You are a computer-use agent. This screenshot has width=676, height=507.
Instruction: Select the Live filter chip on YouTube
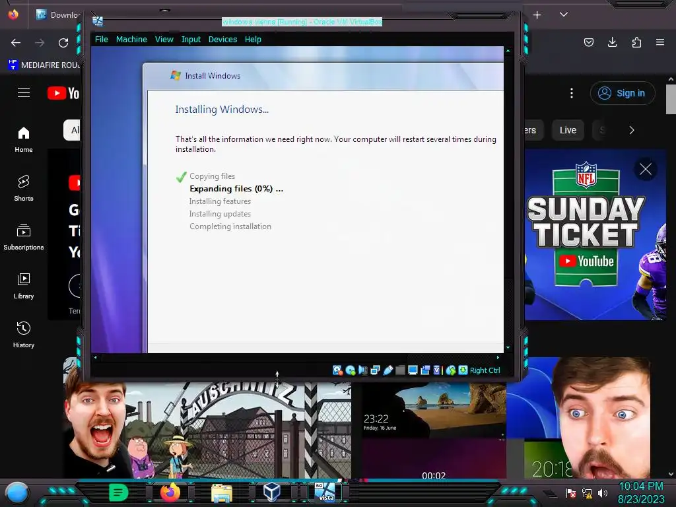click(568, 130)
